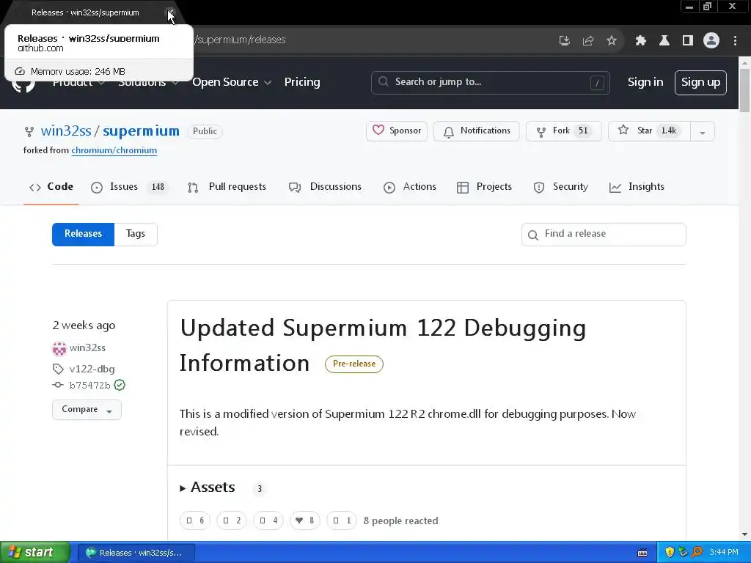This screenshot has width=751, height=563.
Task: Select the Tags toggle button
Action: (136, 234)
